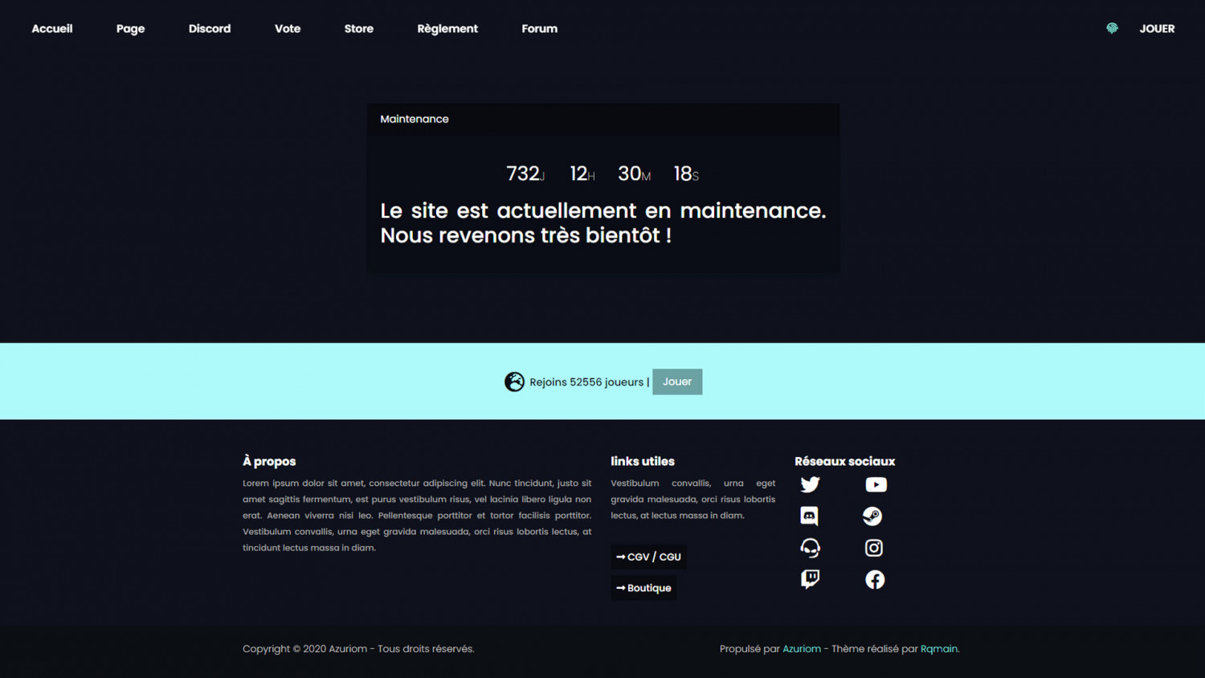
Task: Visit the Azuriom link in footer
Action: pos(801,649)
